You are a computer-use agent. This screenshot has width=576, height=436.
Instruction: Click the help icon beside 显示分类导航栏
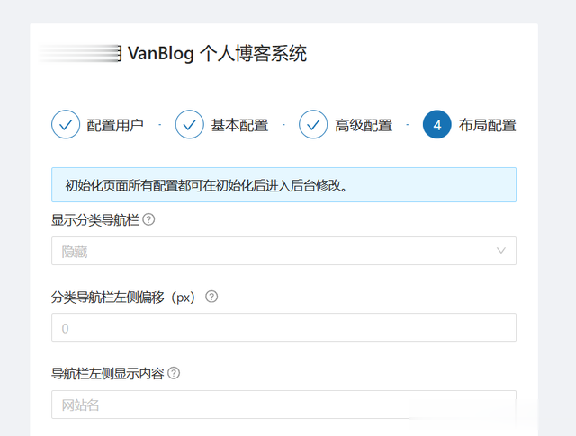click(148, 220)
